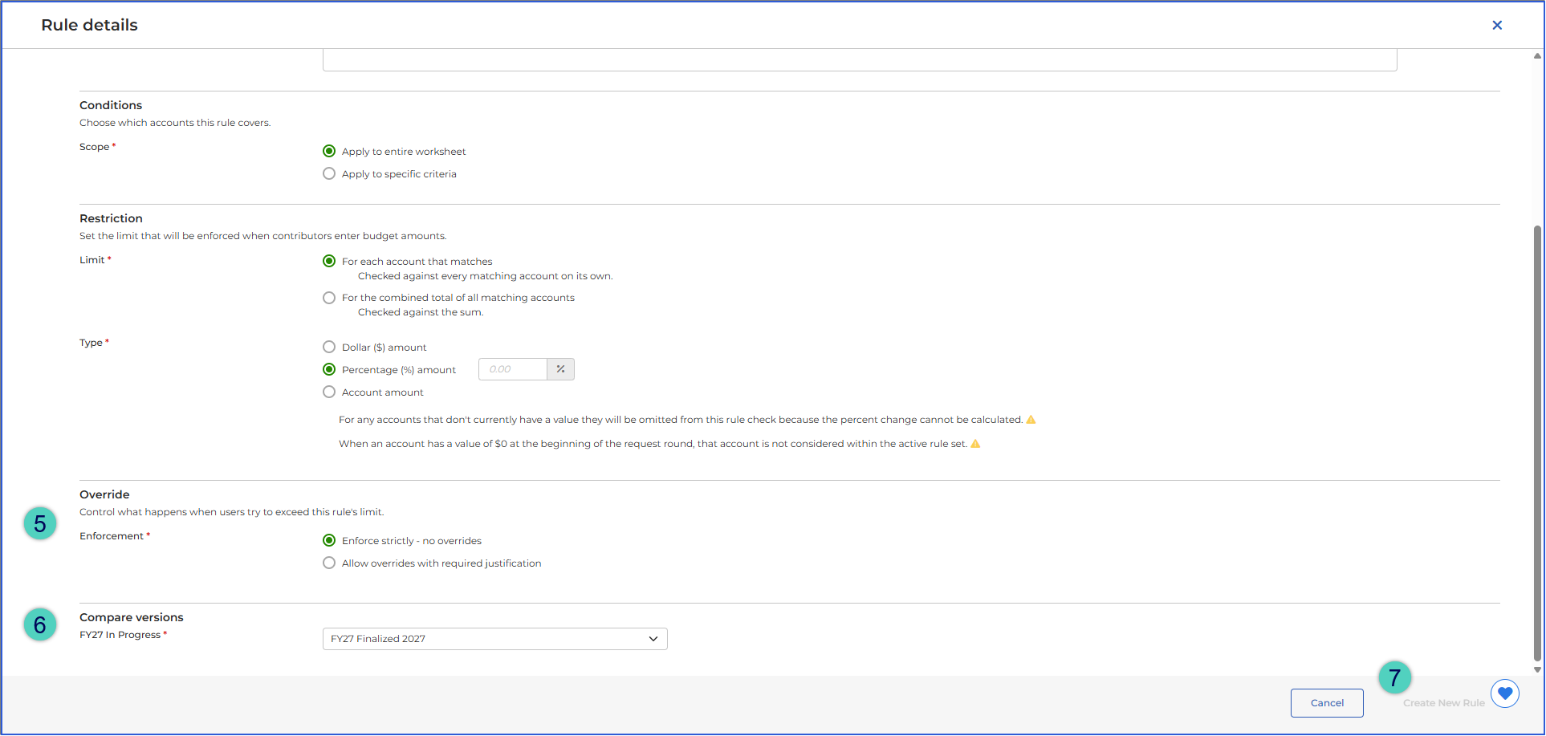Click the percentage amount input field
Viewport: 1546px width, 736px height.
click(x=513, y=369)
